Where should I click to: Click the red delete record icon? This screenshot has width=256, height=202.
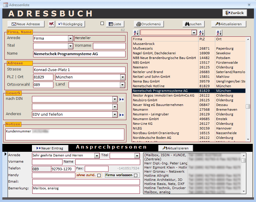tap(52, 24)
